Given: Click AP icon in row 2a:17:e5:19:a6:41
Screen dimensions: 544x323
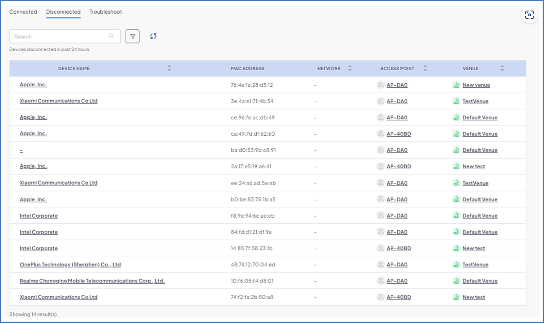Looking at the screenshot, I should (381, 166).
